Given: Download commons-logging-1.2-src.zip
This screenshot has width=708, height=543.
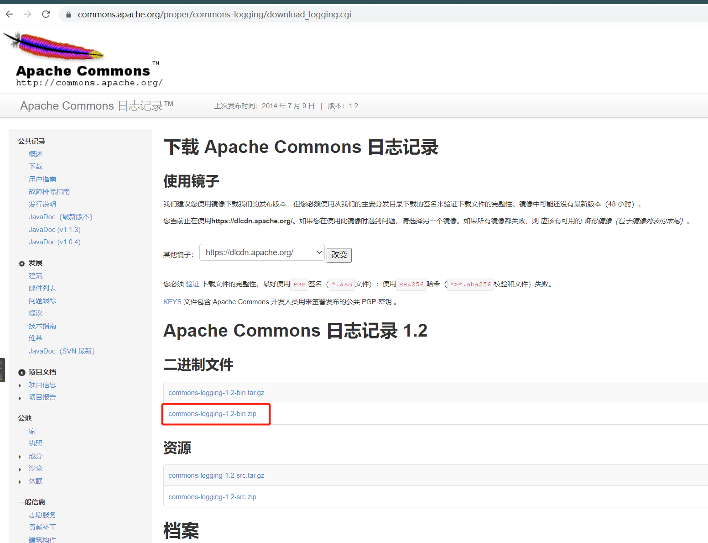Looking at the screenshot, I should (212, 497).
